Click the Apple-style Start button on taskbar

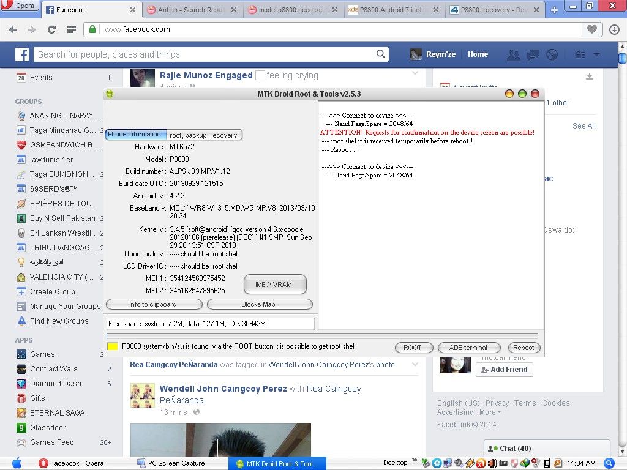pos(17,463)
